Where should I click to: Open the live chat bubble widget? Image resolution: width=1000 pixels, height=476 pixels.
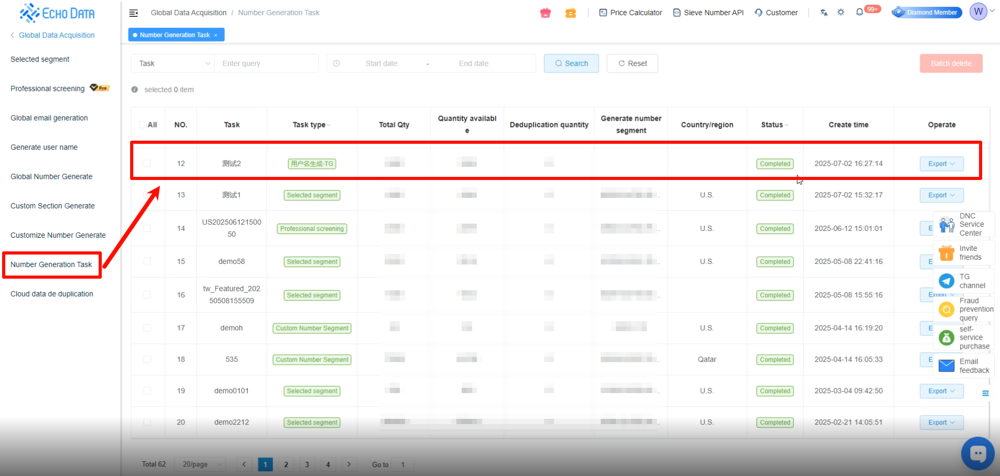(x=977, y=453)
